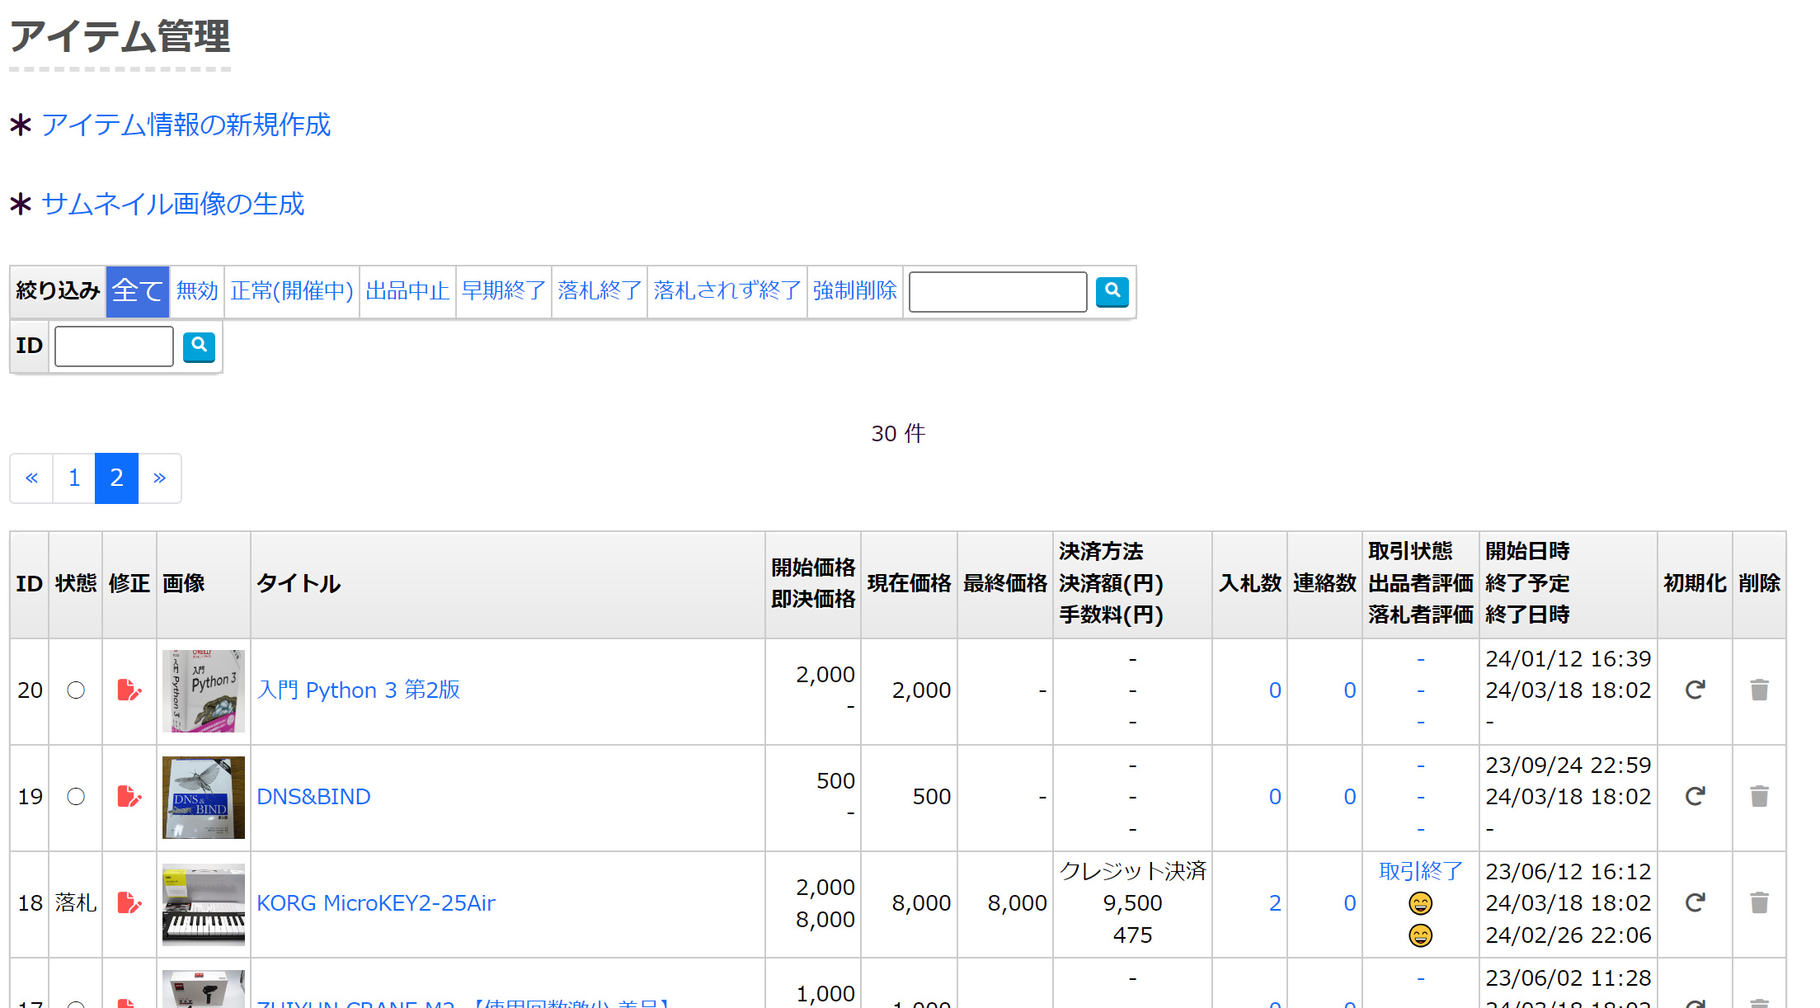This screenshot has height=1008, width=1820.
Task: Delete the DNS&BIND item via trash icon
Action: coord(1759,796)
